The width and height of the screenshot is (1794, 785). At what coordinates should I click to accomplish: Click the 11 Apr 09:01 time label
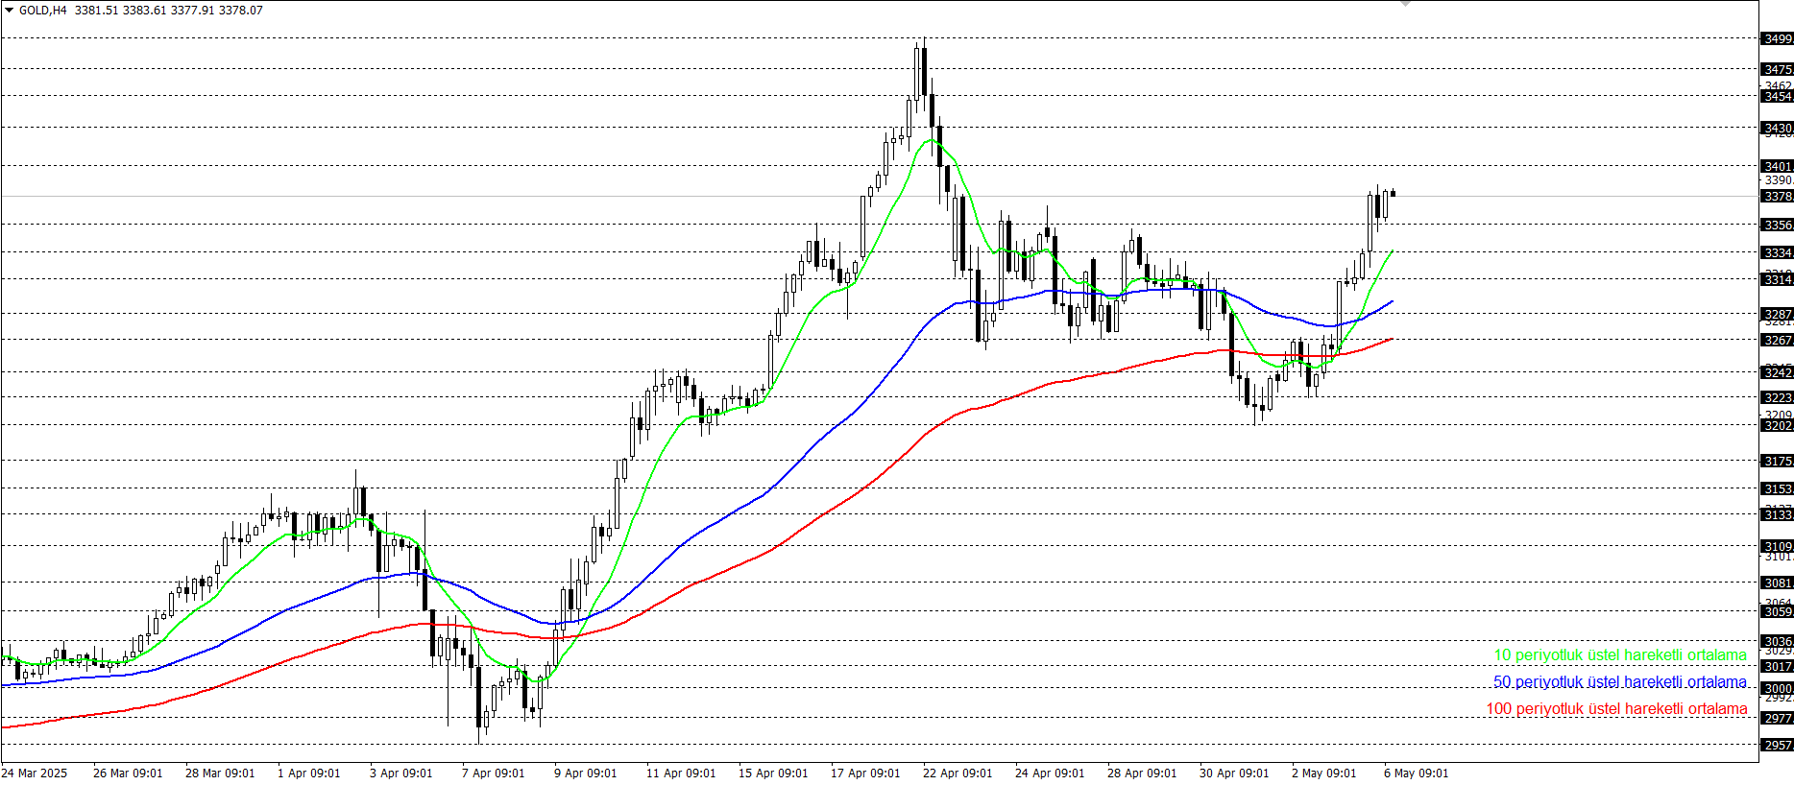[x=681, y=773]
